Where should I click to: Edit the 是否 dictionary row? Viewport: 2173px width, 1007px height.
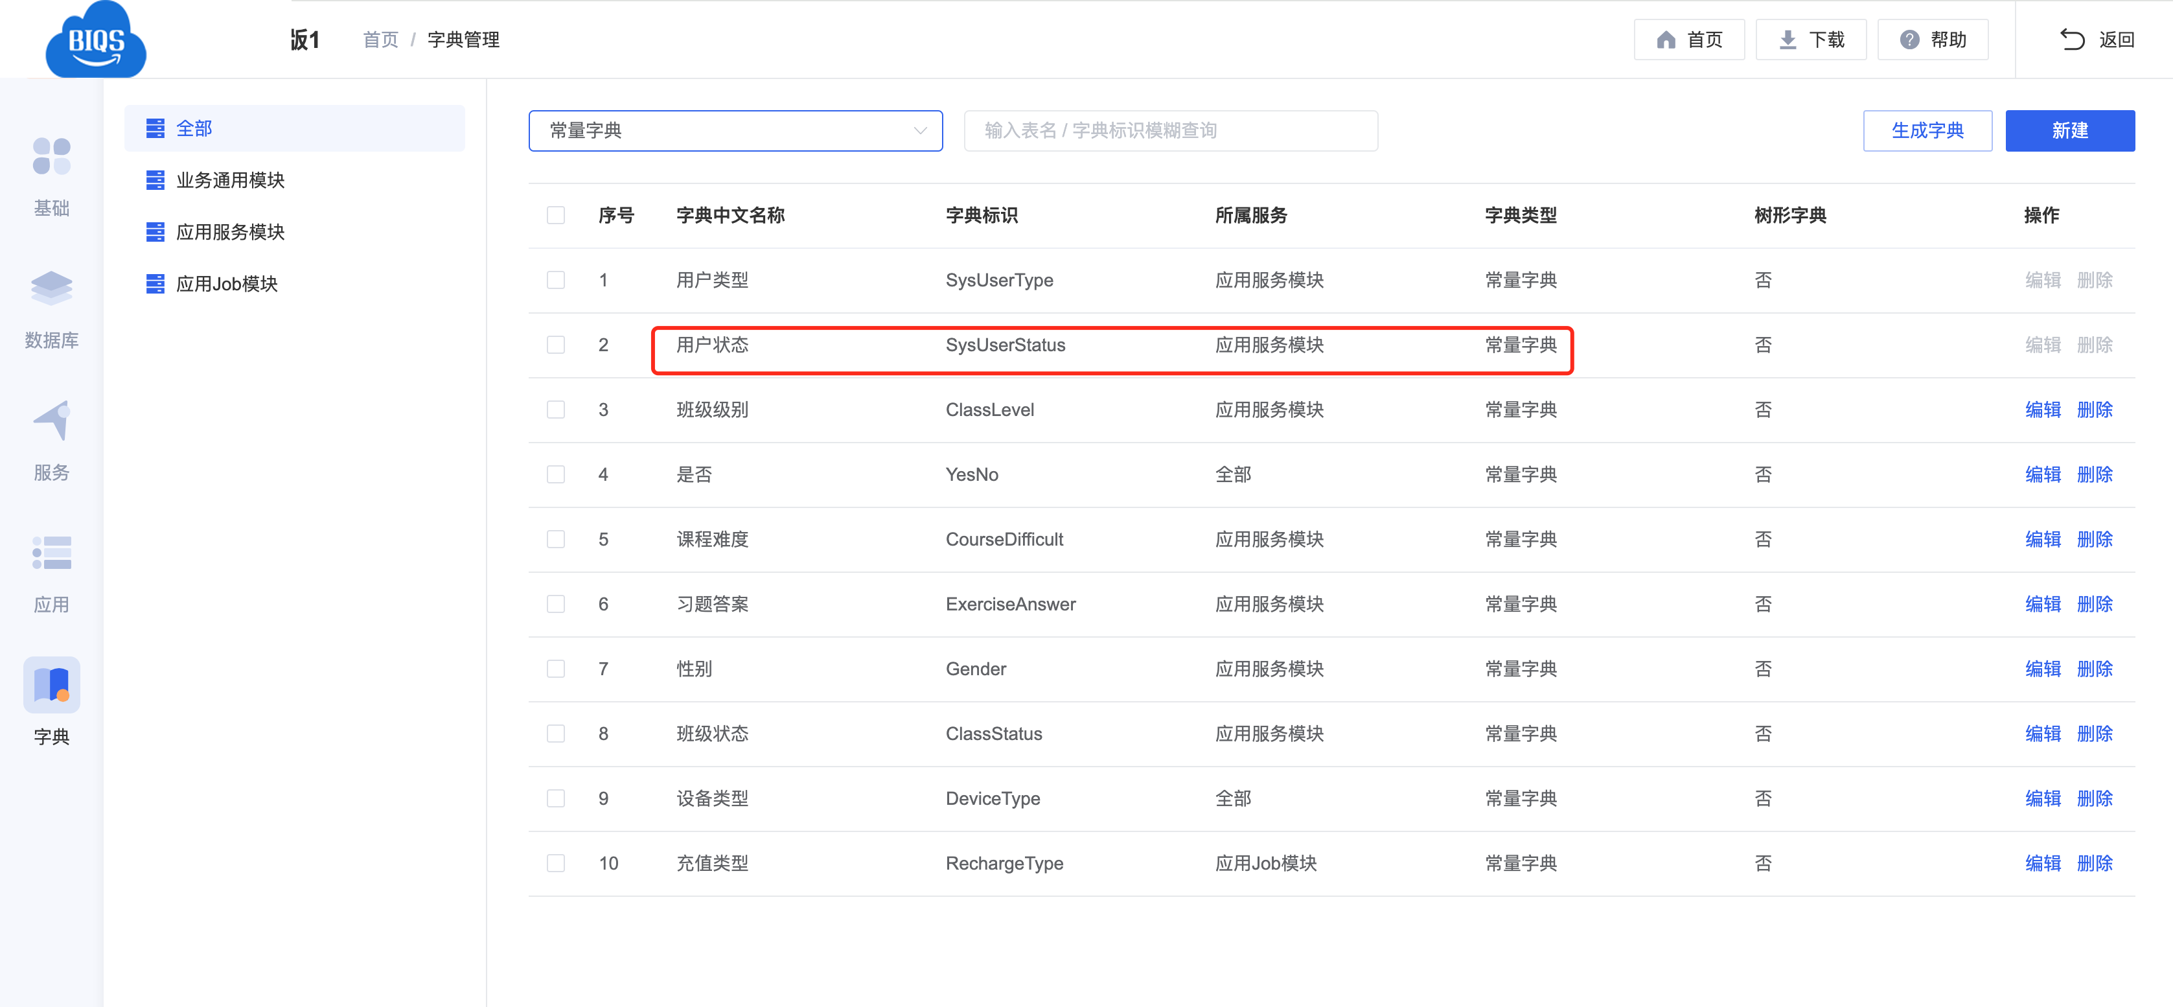(2043, 475)
